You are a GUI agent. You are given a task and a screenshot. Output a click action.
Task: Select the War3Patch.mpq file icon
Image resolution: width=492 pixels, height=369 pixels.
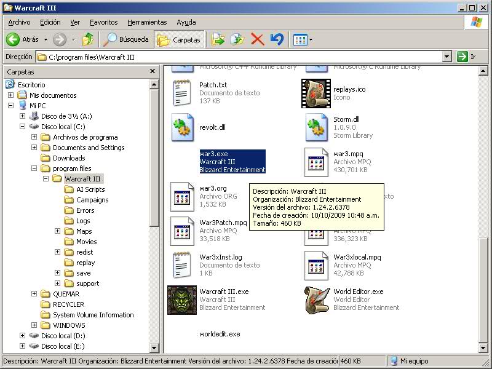[182, 231]
